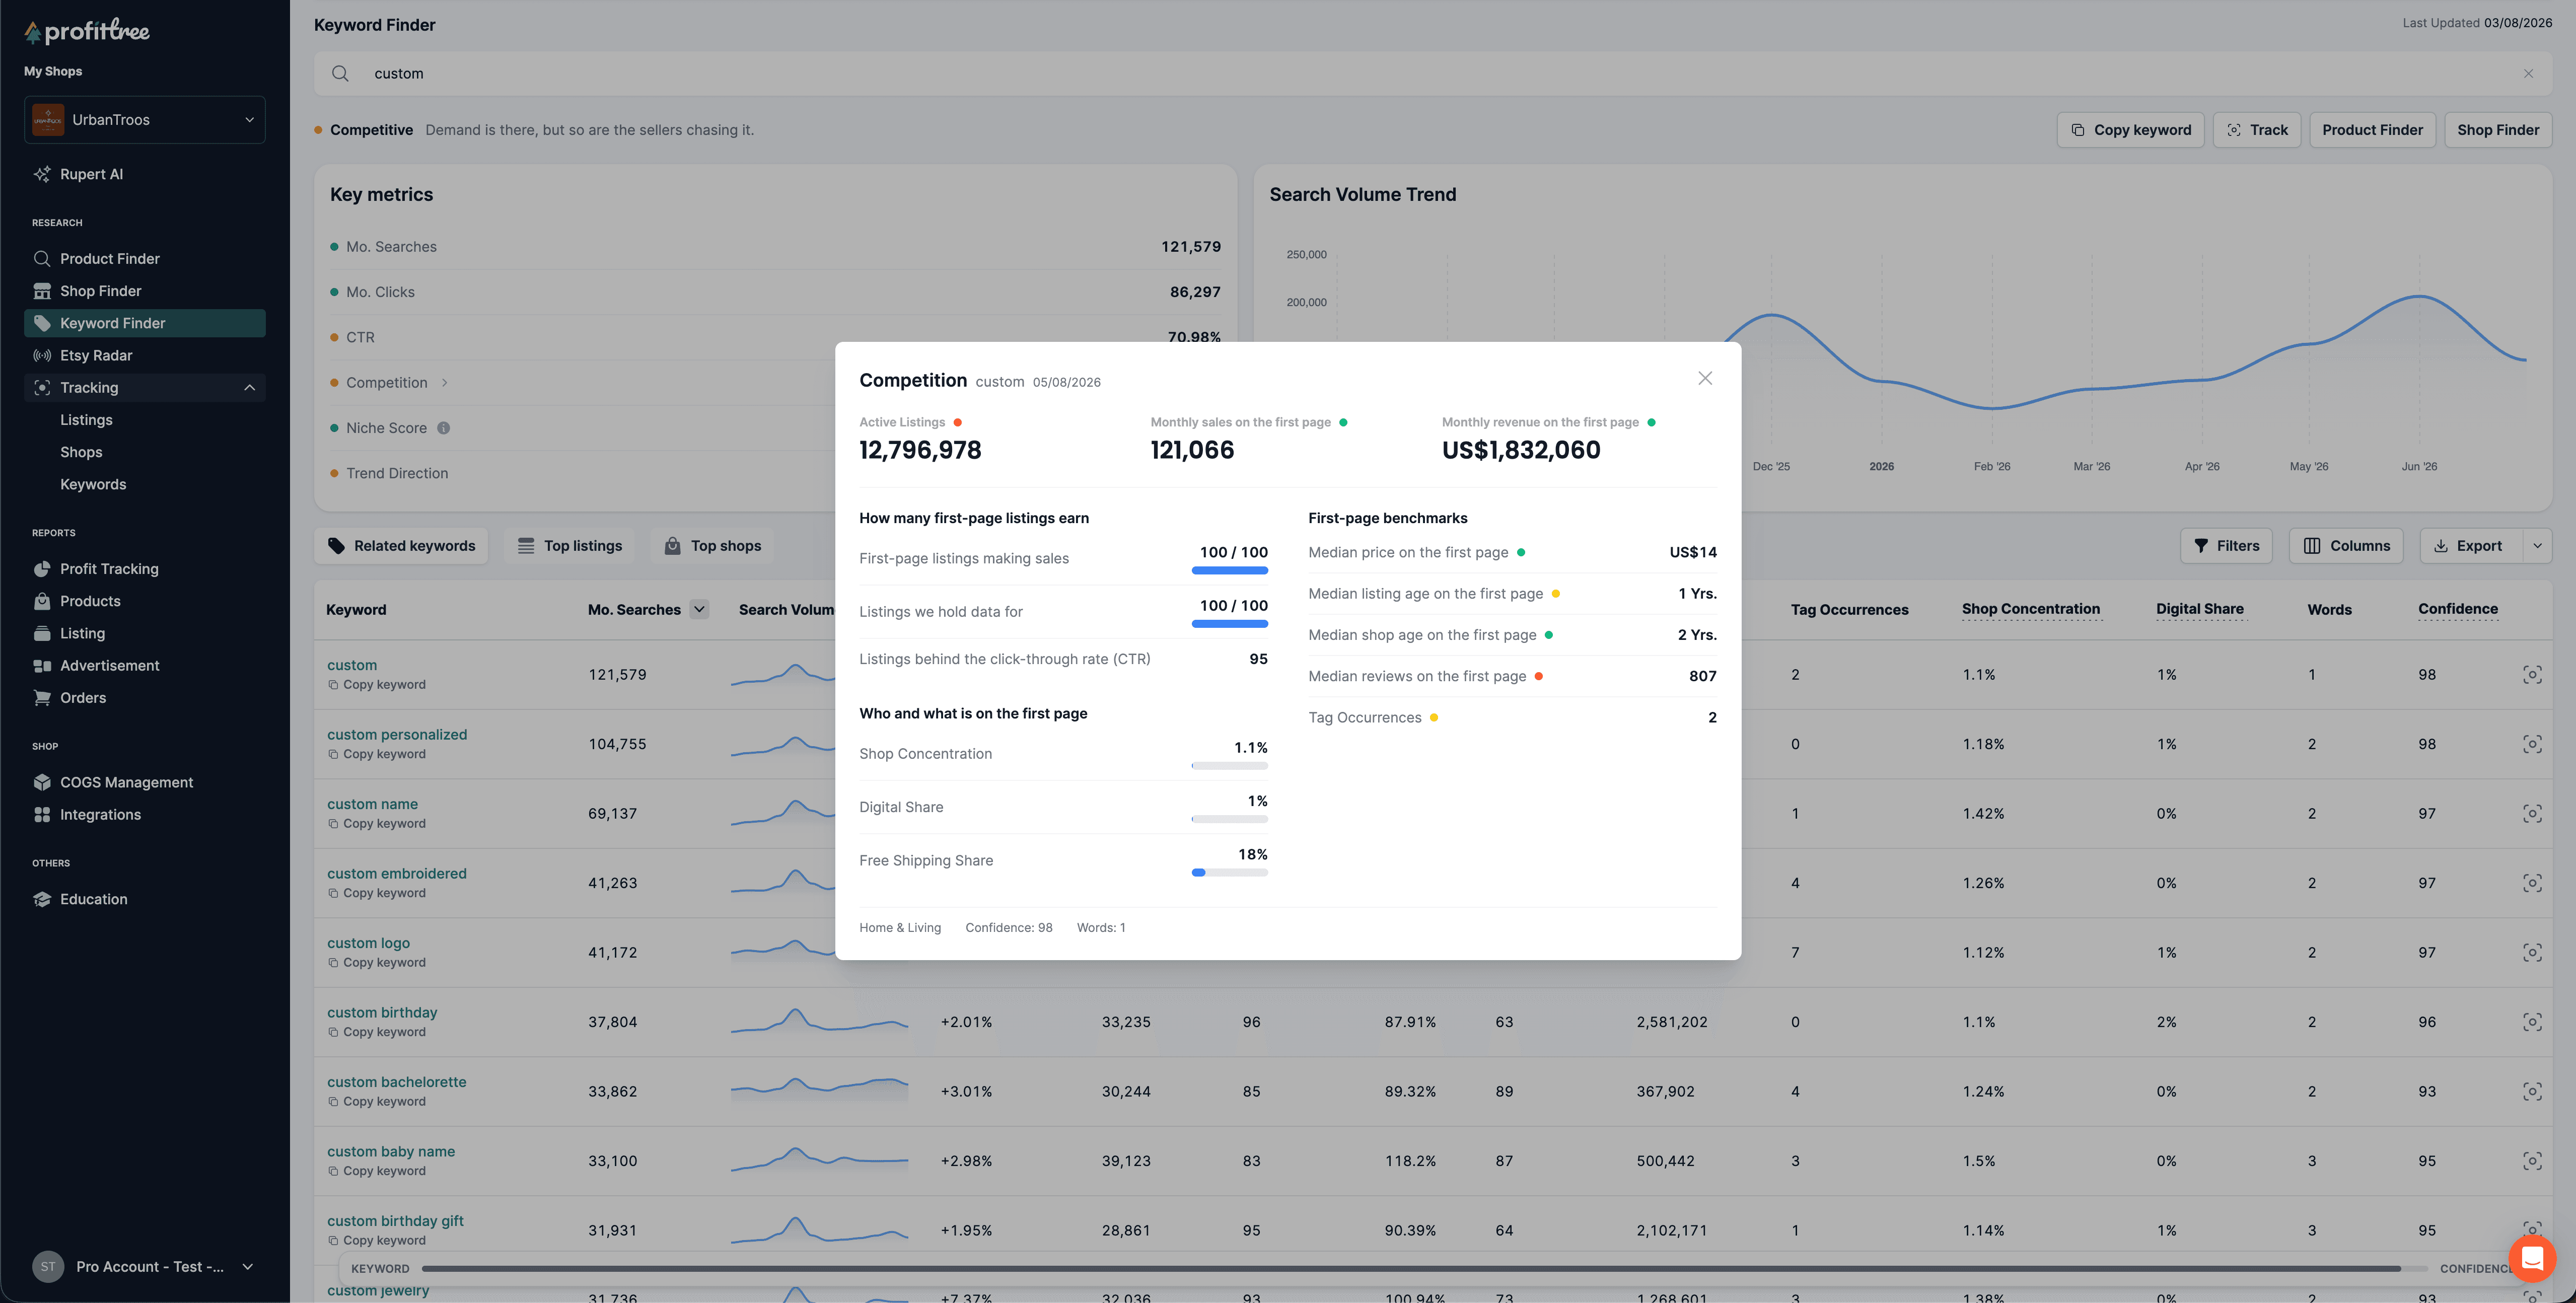
Task: Close the Competition dialog
Action: click(1705, 378)
